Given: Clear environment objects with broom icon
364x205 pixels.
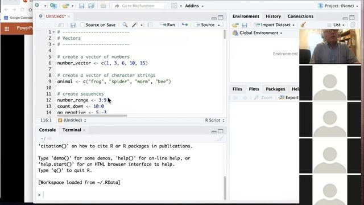Looking at the screenshot, I should (303, 24).
